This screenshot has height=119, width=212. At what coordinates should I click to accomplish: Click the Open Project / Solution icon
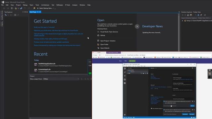98,41
